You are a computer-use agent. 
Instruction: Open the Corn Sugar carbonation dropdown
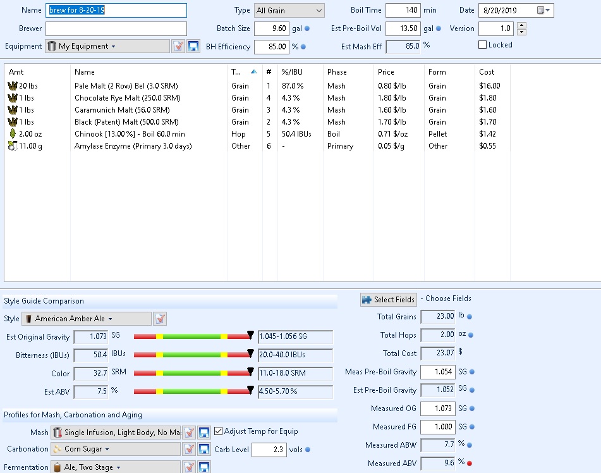(116, 449)
